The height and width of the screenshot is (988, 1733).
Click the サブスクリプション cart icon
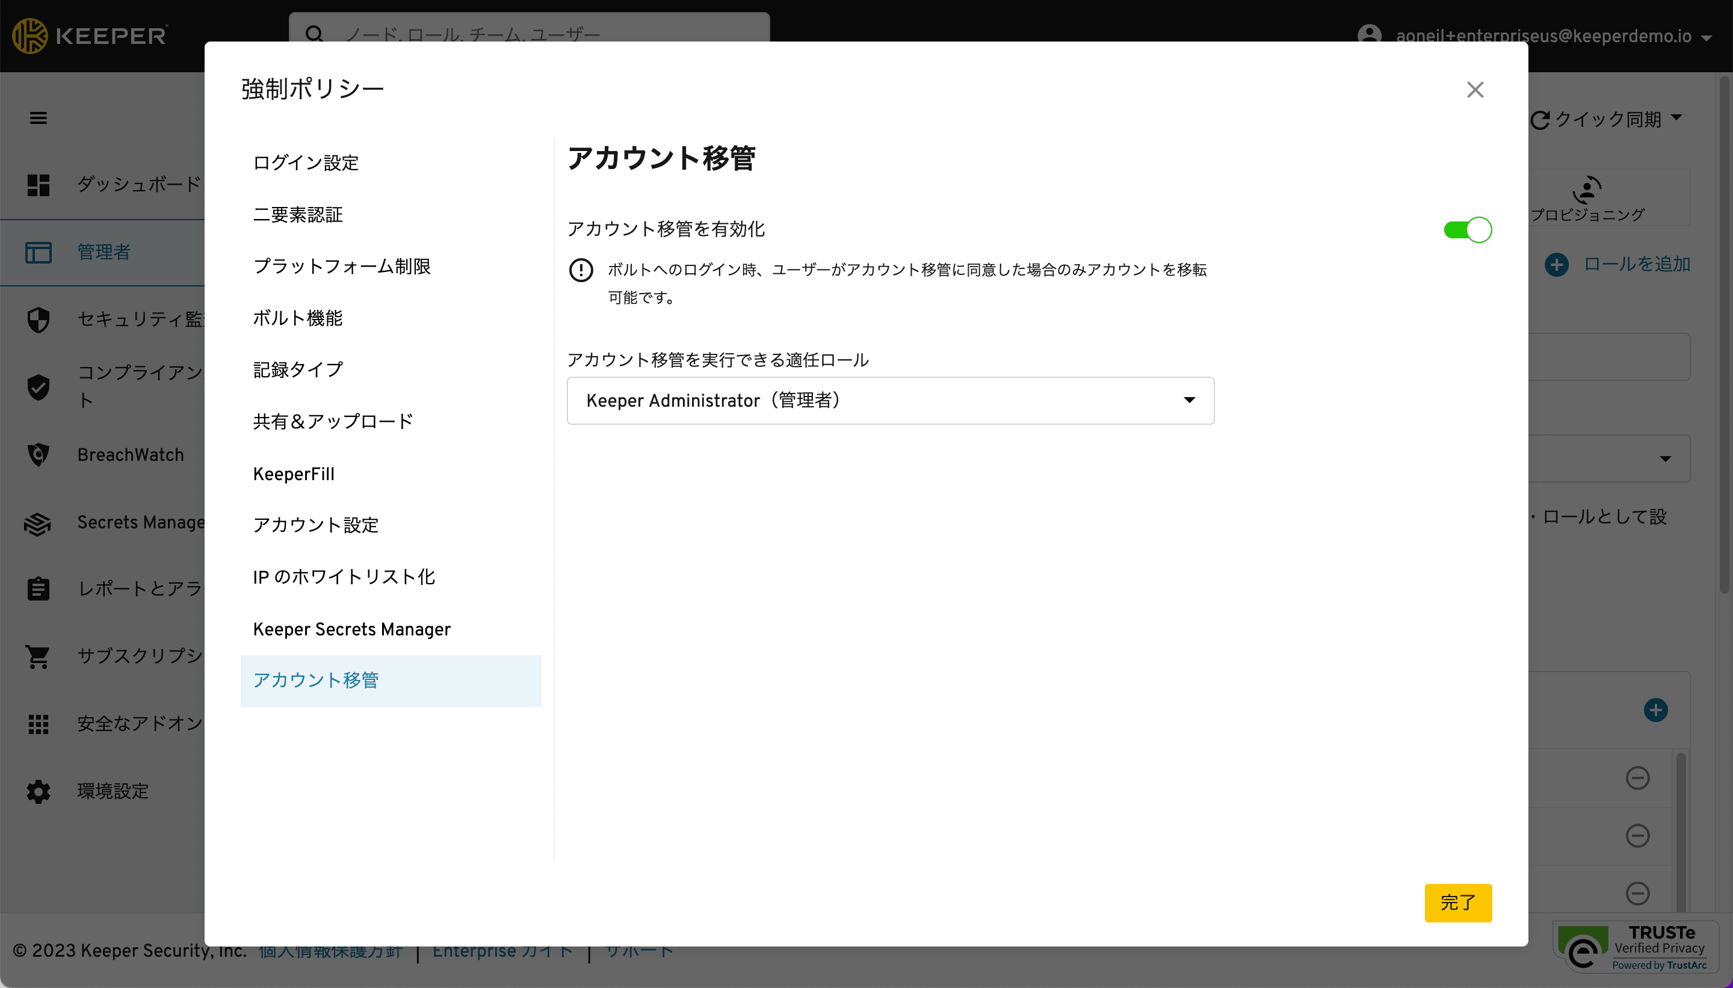pos(39,656)
